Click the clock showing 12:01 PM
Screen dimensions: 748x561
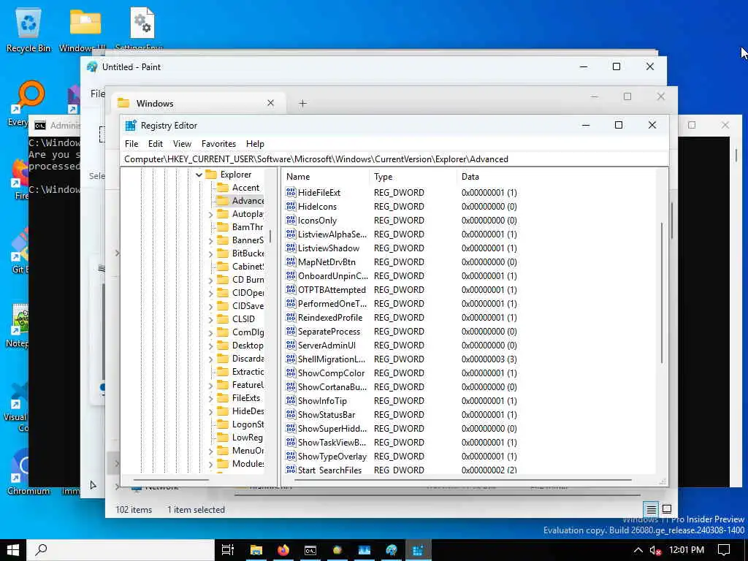point(686,550)
